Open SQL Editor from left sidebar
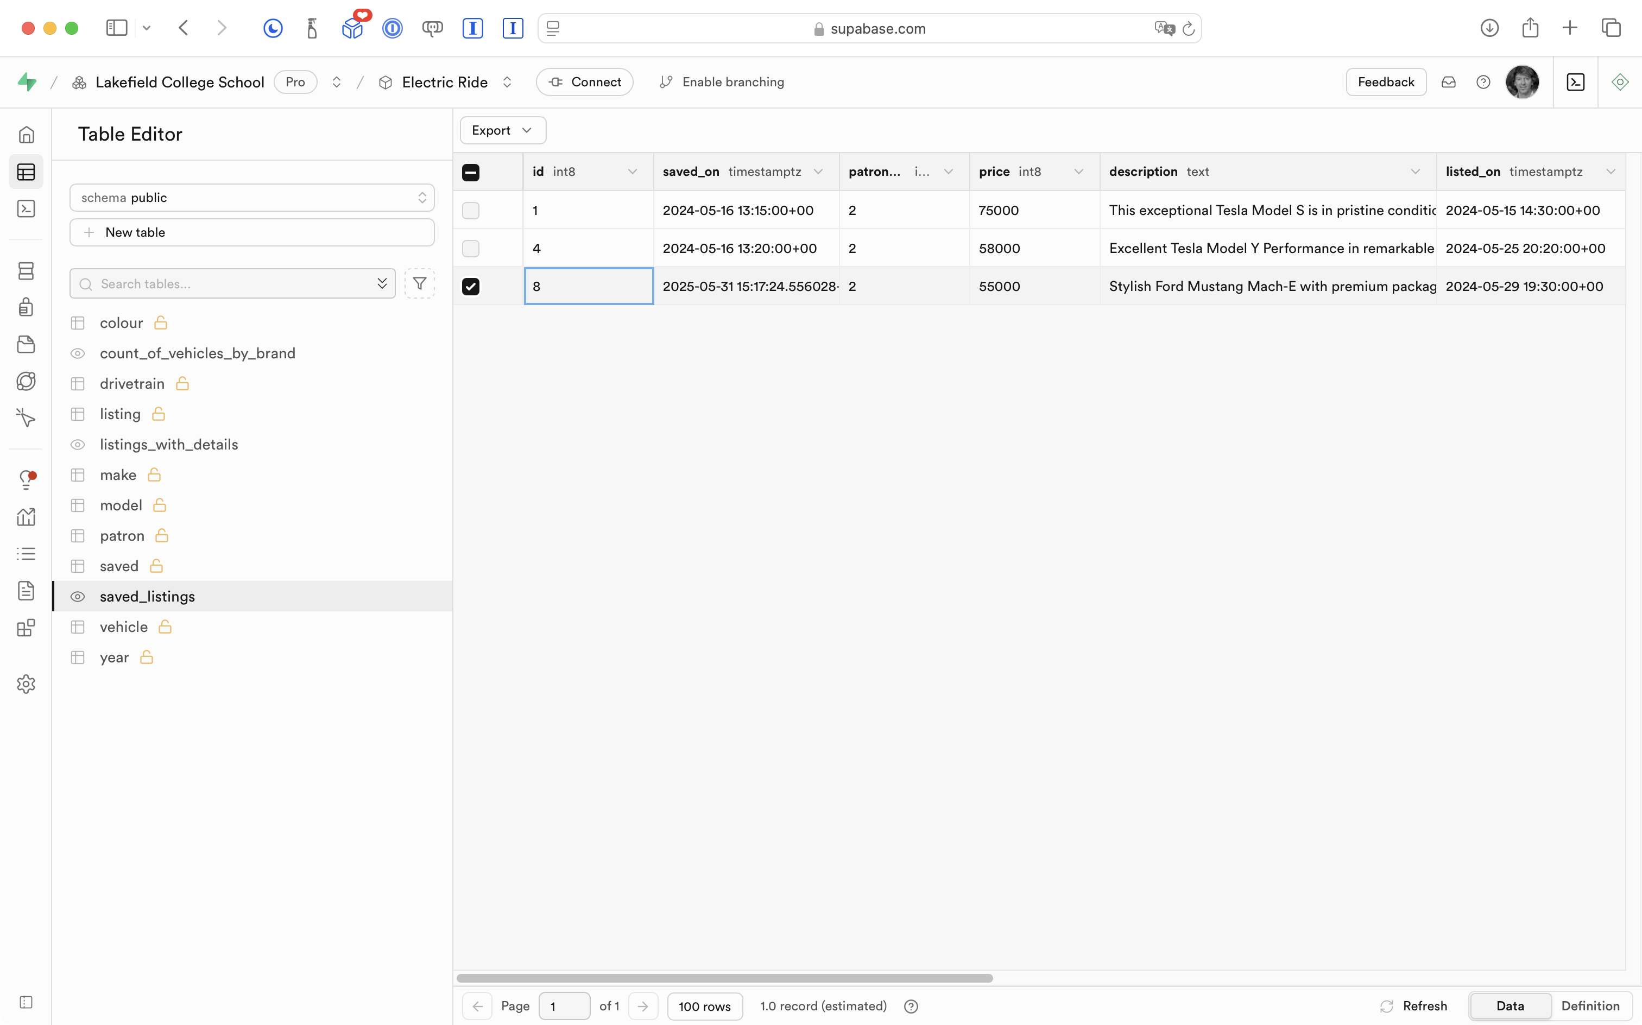This screenshot has height=1025, width=1642. click(26, 209)
